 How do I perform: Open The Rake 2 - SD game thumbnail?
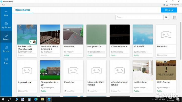[27, 35]
